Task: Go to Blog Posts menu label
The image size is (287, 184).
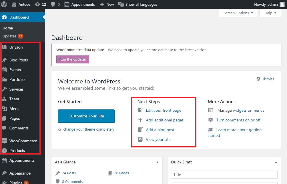Action: (x=19, y=60)
